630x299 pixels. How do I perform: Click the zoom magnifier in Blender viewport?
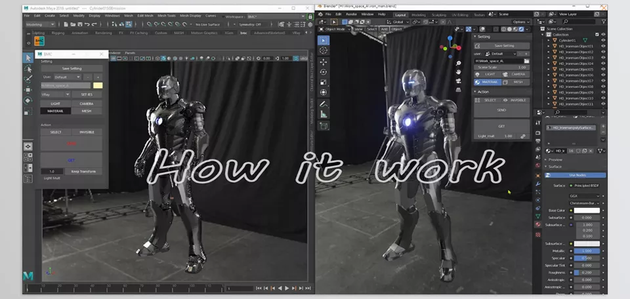(459, 64)
